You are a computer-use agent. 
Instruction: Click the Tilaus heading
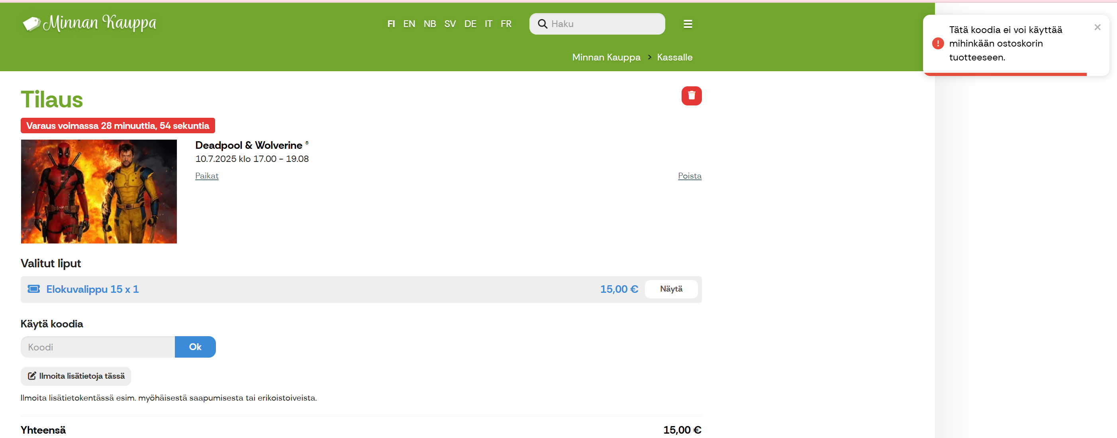click(x=52, y=99)
